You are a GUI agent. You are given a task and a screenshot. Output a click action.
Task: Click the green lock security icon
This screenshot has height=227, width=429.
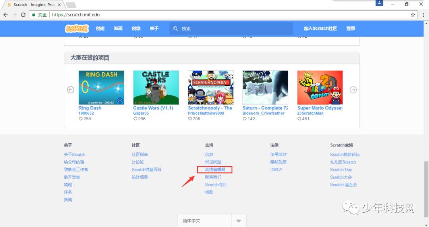click(x=34, y=15)
